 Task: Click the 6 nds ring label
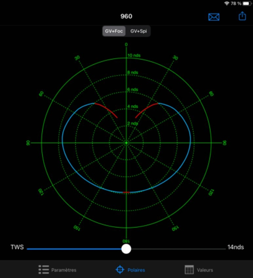tap(133, 89)
